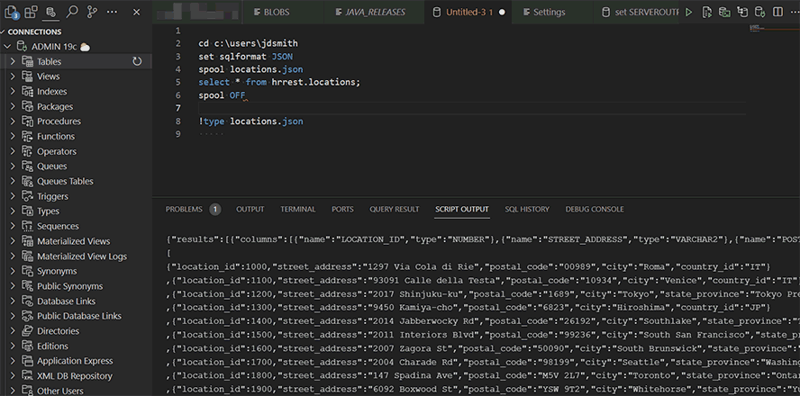Screen dimensions: 800x396
Task: Show the PROBLEMS panel tab
Action: click(x=184, y=209)
